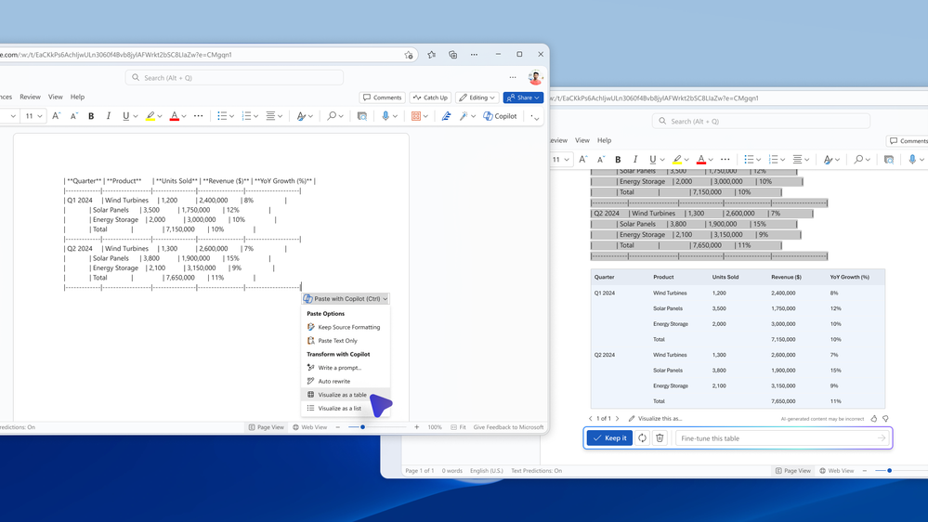928x522 pixels.
Task: Open Find magnifier in front window
Action: click(332, 116)
